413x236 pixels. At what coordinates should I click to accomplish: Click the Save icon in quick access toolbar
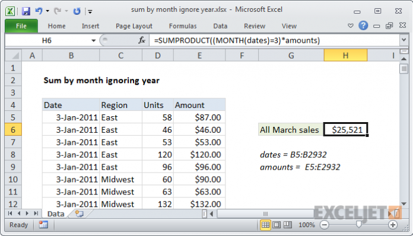(x=26, y=11)
